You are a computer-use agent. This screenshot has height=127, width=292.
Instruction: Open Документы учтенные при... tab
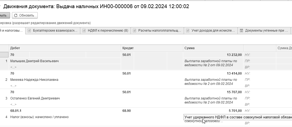coord(264,31)
